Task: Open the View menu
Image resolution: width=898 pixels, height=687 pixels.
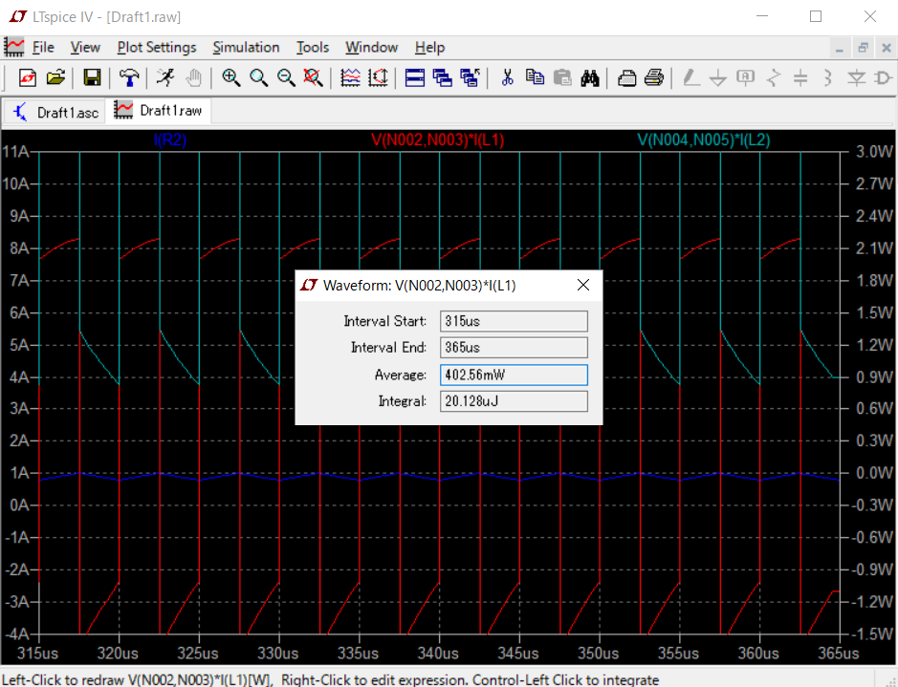Action: click(85, 48)
